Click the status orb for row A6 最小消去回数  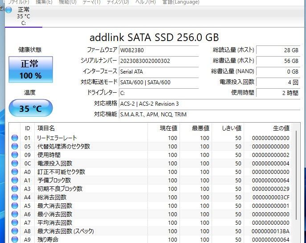coord(15,214)
